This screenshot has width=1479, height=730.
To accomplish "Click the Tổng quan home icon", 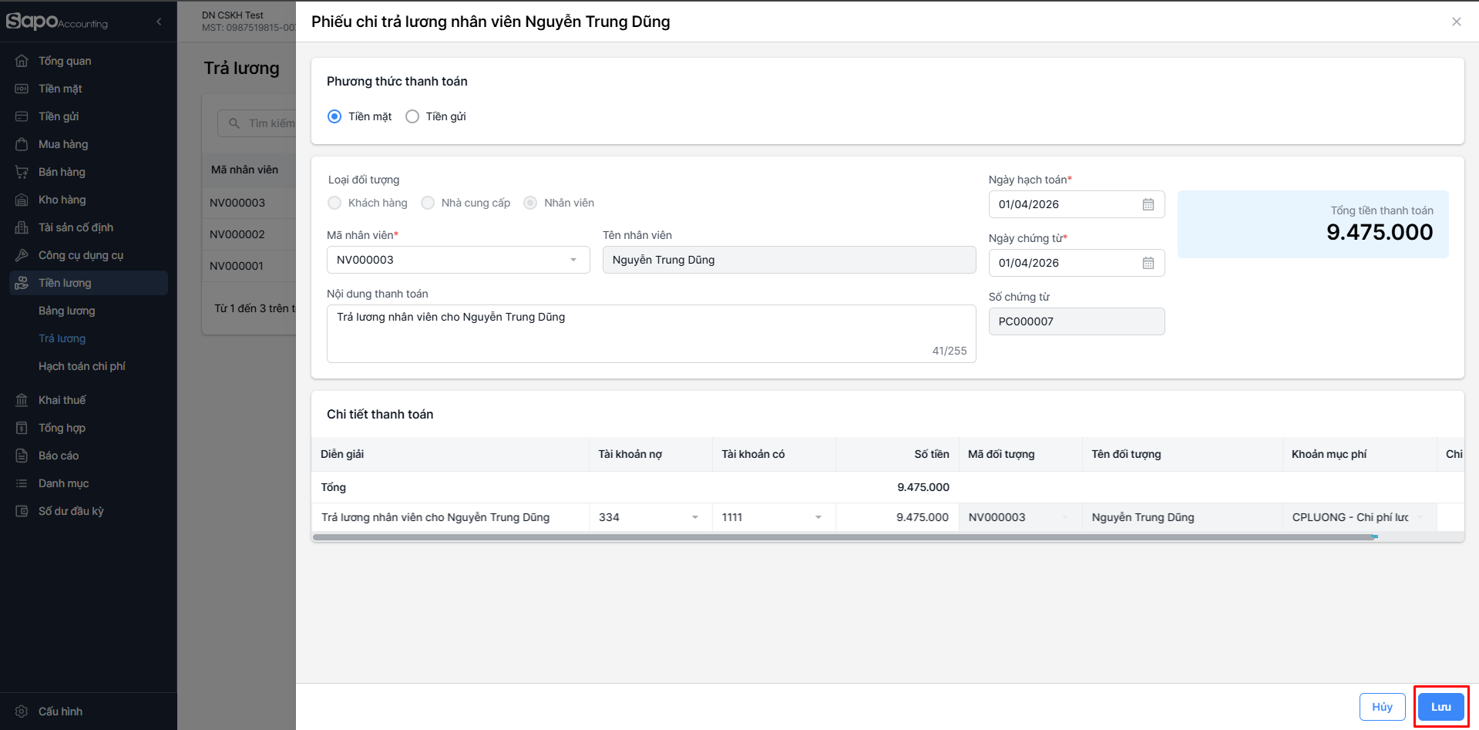I will coord(22,61).
